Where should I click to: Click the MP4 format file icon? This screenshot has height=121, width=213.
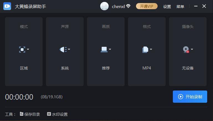145,50
